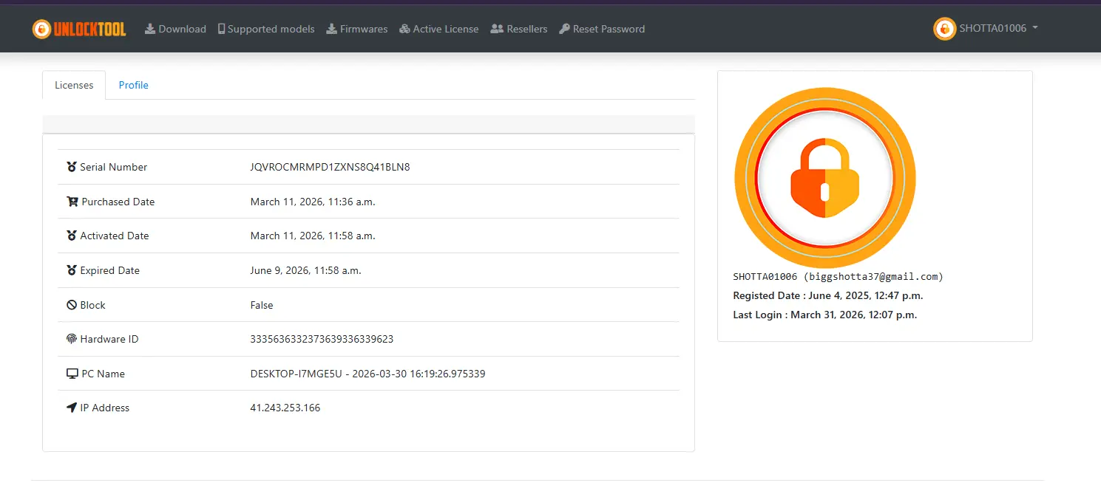Image resolution: width=1101 pixels, height=494 pixels.
Task: Open the Reset Password page
Action: [x=602, y=29]
